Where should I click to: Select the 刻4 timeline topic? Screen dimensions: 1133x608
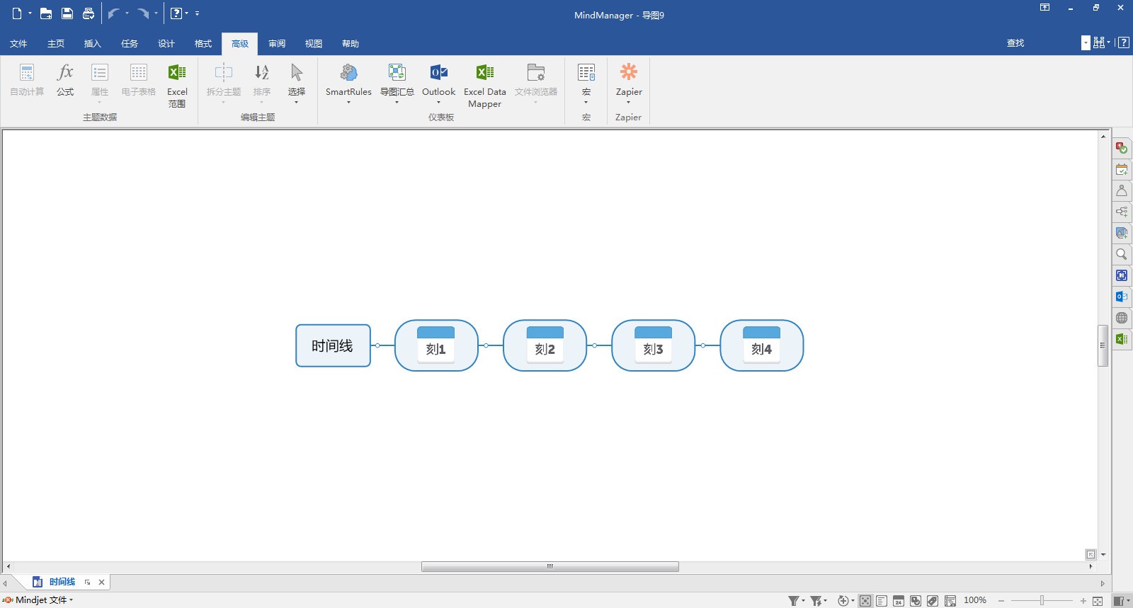(761, 345)
